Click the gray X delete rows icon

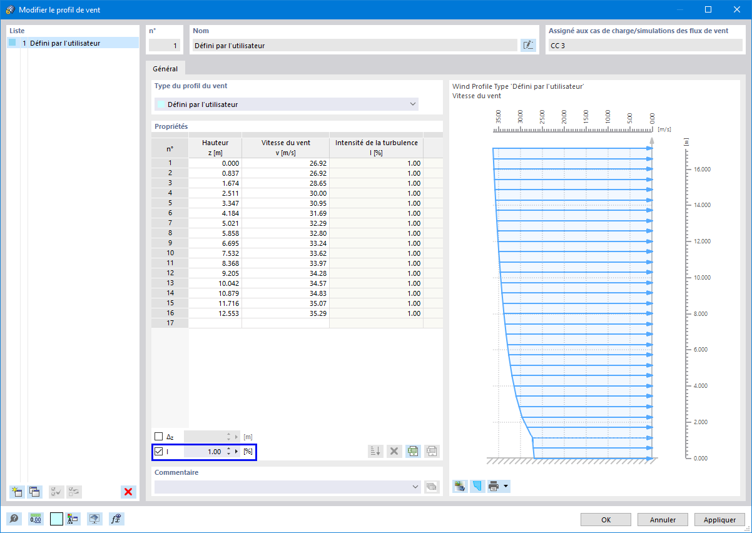tap(394, 451)
